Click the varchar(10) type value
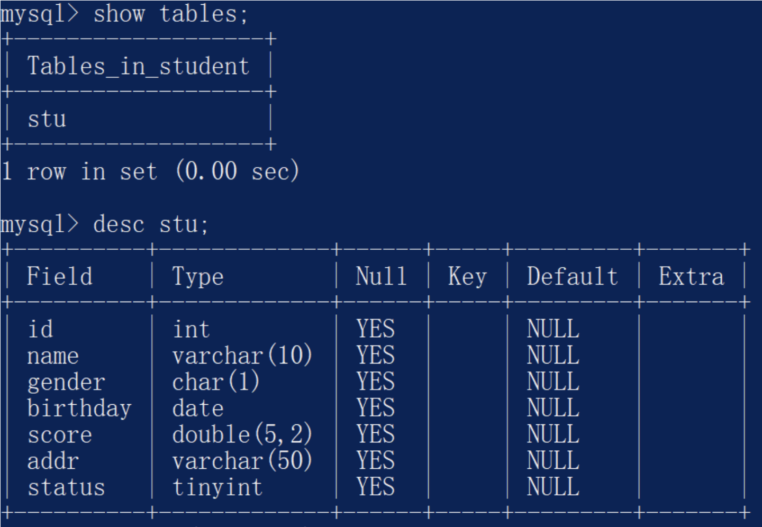762x527 pixels. tap(242, 356)
